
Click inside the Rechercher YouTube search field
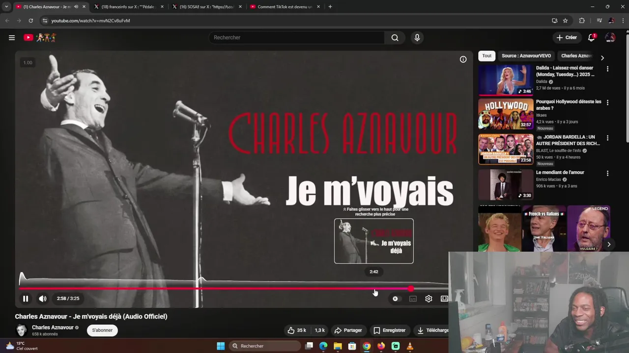coord(297,38)
